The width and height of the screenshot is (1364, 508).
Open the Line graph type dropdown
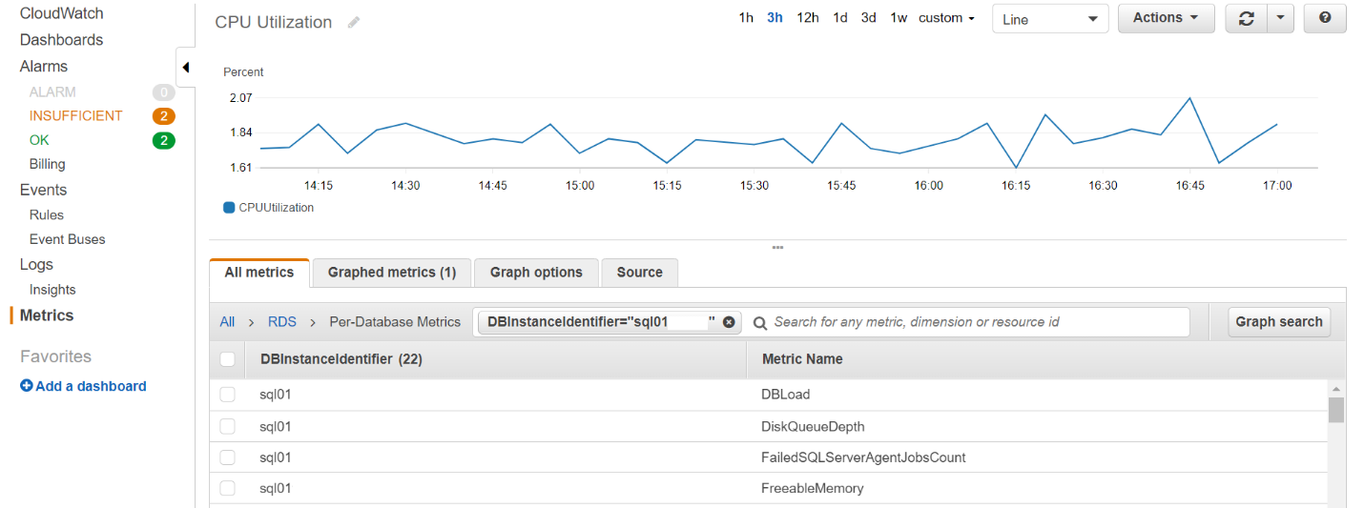[1049, 19]
